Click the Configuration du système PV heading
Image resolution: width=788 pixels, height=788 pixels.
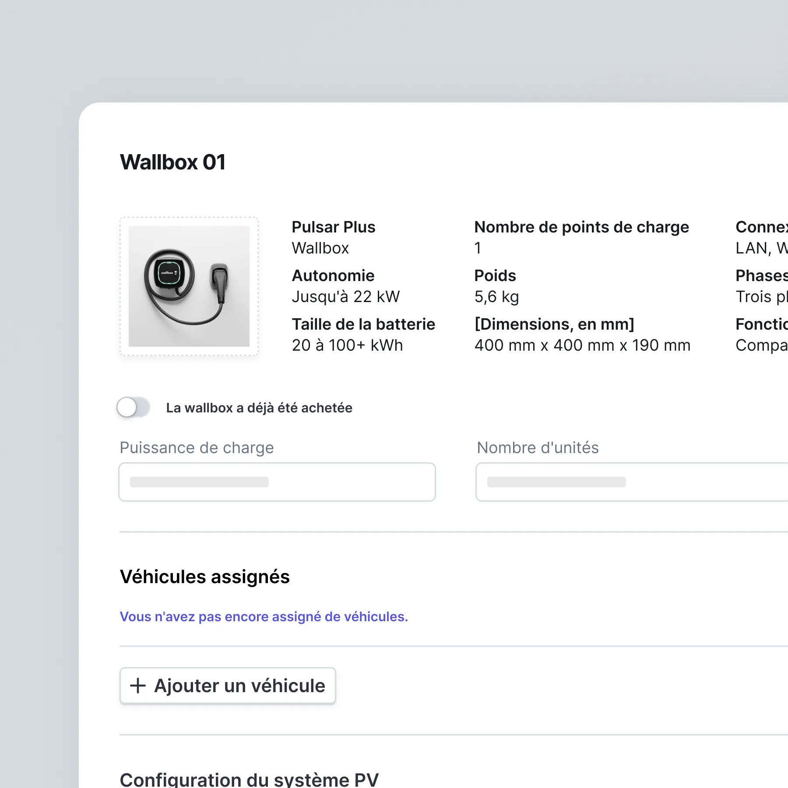(249, 780)
